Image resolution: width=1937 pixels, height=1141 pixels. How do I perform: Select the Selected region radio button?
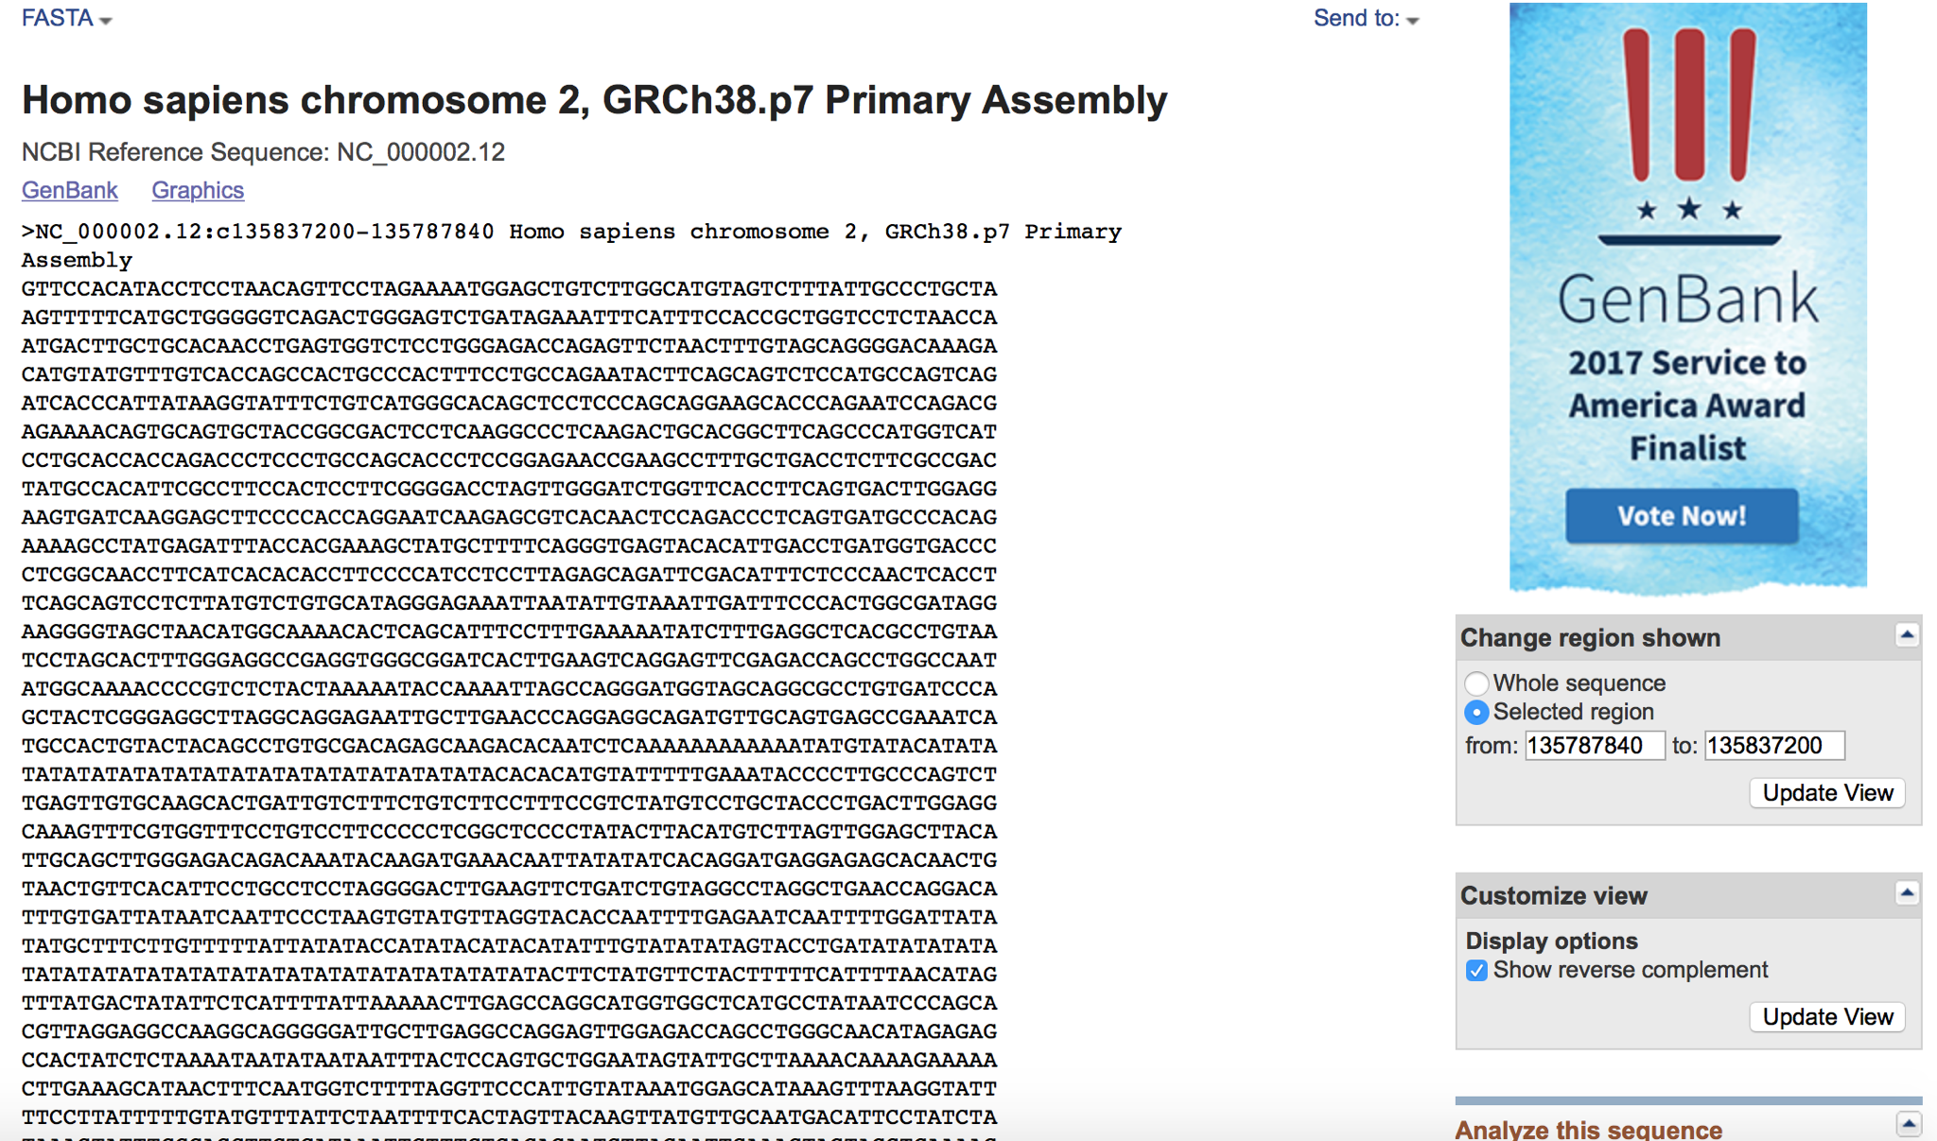pos(1476,712)
